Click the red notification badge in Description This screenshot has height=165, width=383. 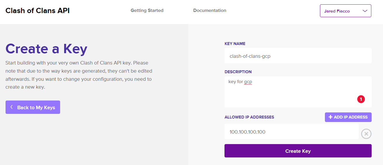point(361,99)
